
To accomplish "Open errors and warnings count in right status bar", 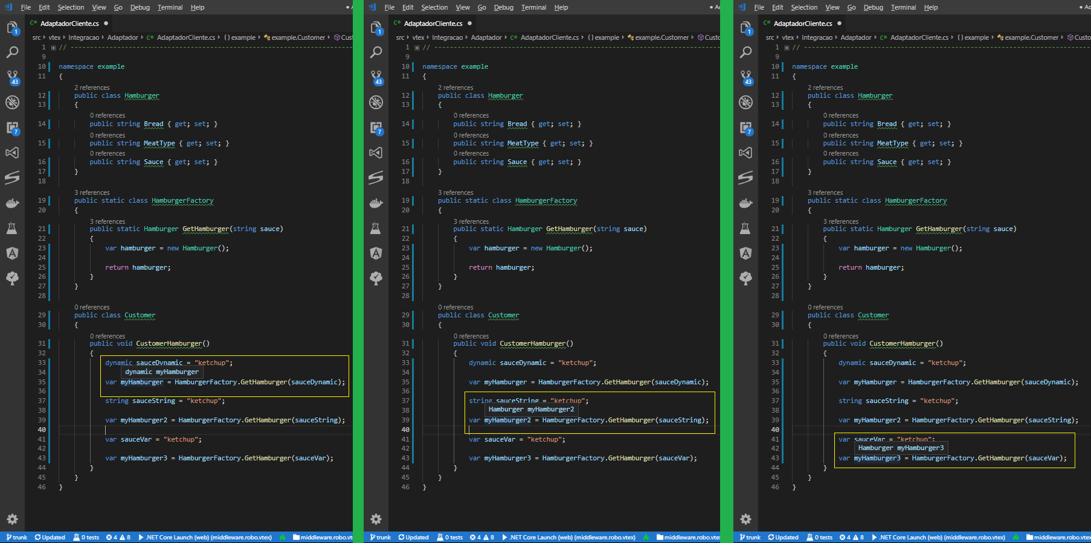I will (x=851, y=537).
